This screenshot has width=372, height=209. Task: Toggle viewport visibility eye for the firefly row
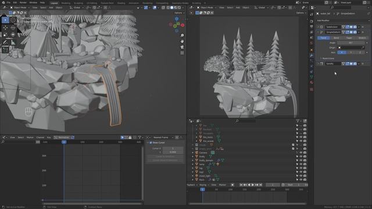click(301, 157)
